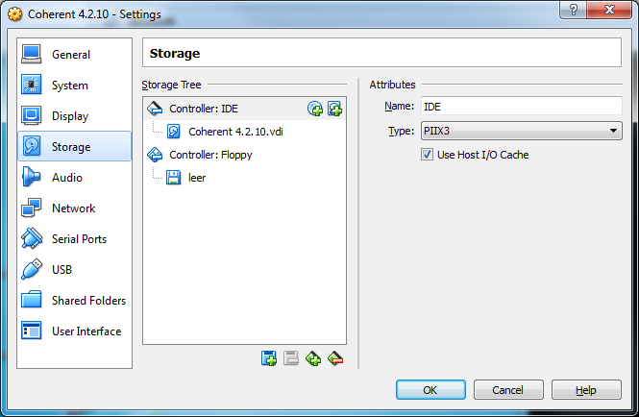Screen dimensions: 639x417
Task: Click the add hard disk icon on Controller: IDE
Action: pos(334,109)
